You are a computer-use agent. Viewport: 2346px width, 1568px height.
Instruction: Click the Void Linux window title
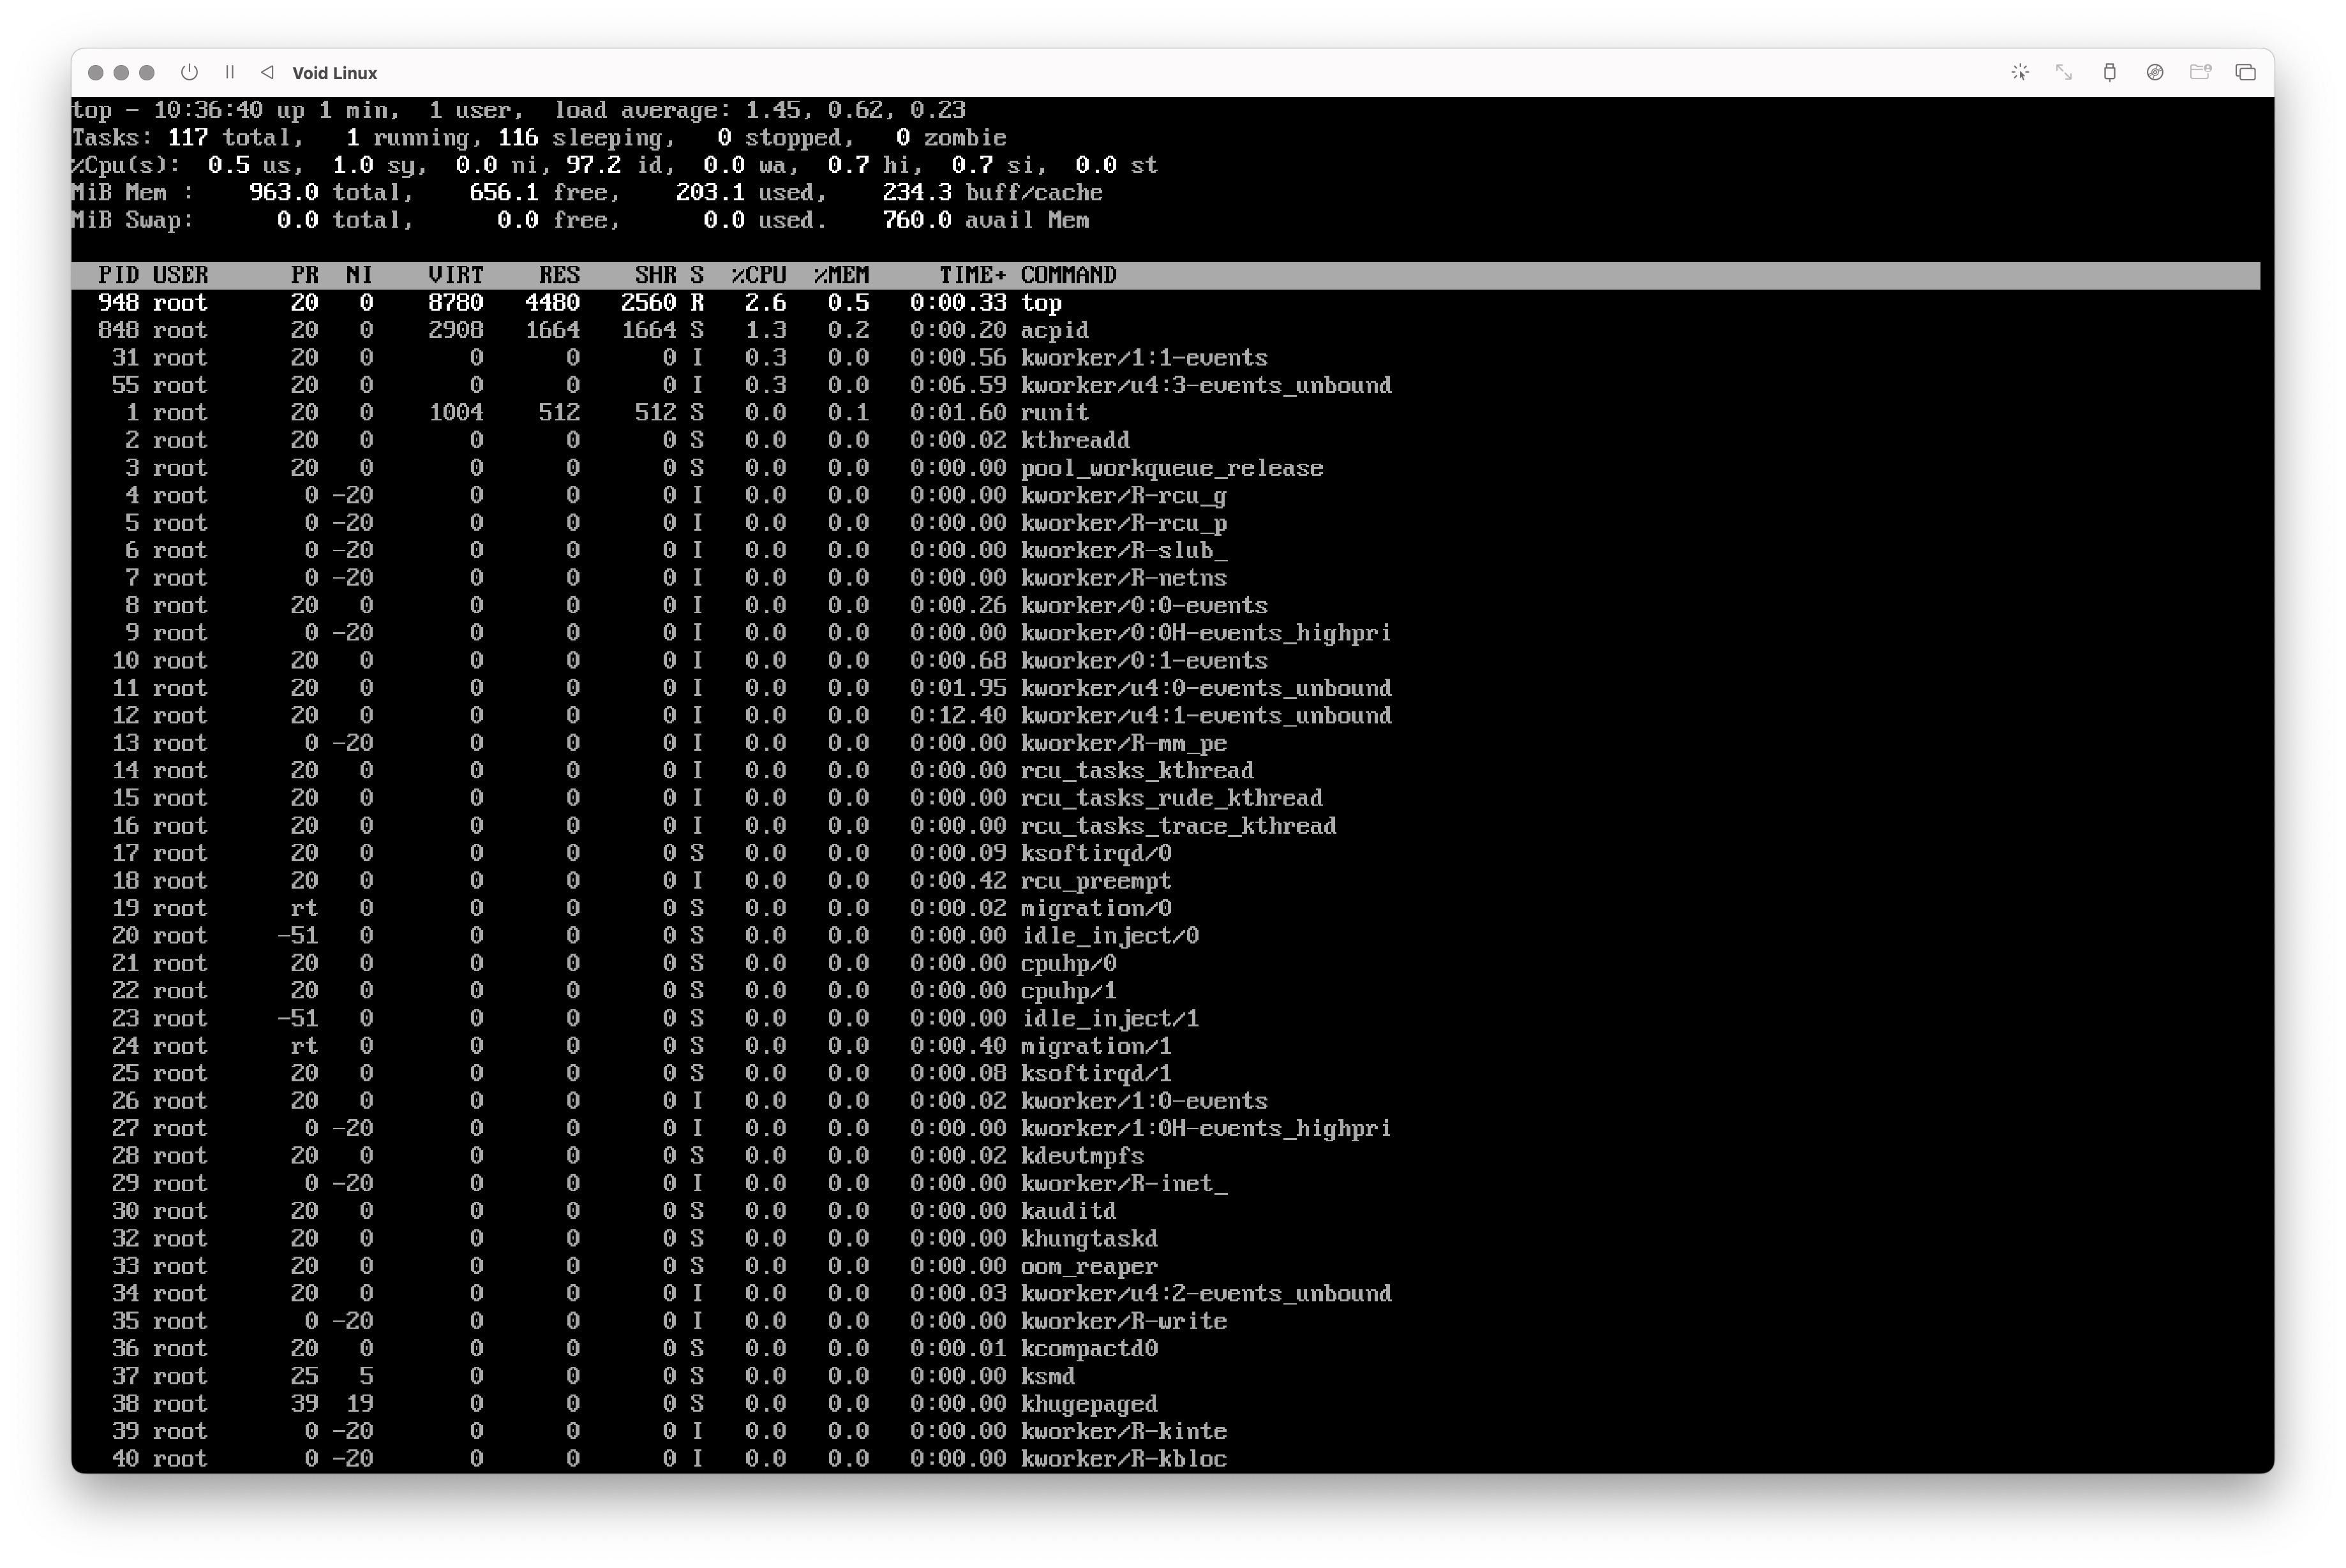click(334, 73)
